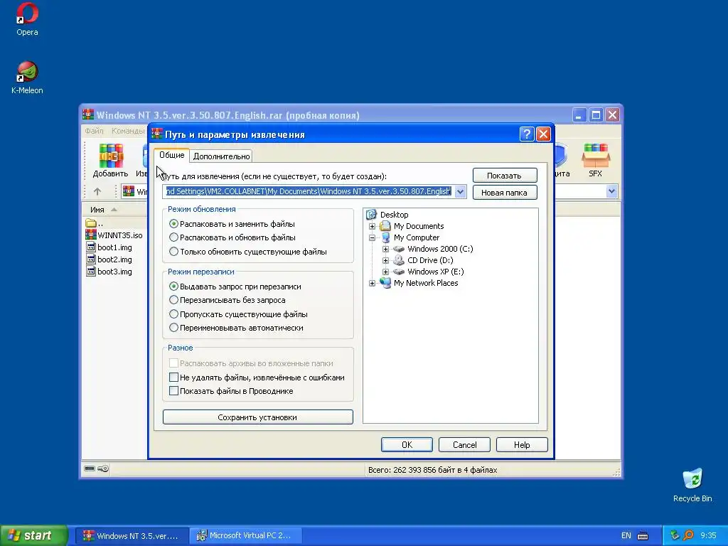Select Windows XP (E:) drive icon
The width and height of the screenshot is (728, 546).
pos(398,272)
